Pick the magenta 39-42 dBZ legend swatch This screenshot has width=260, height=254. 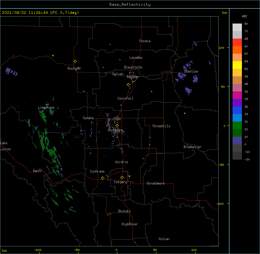(x=237, y=95)
